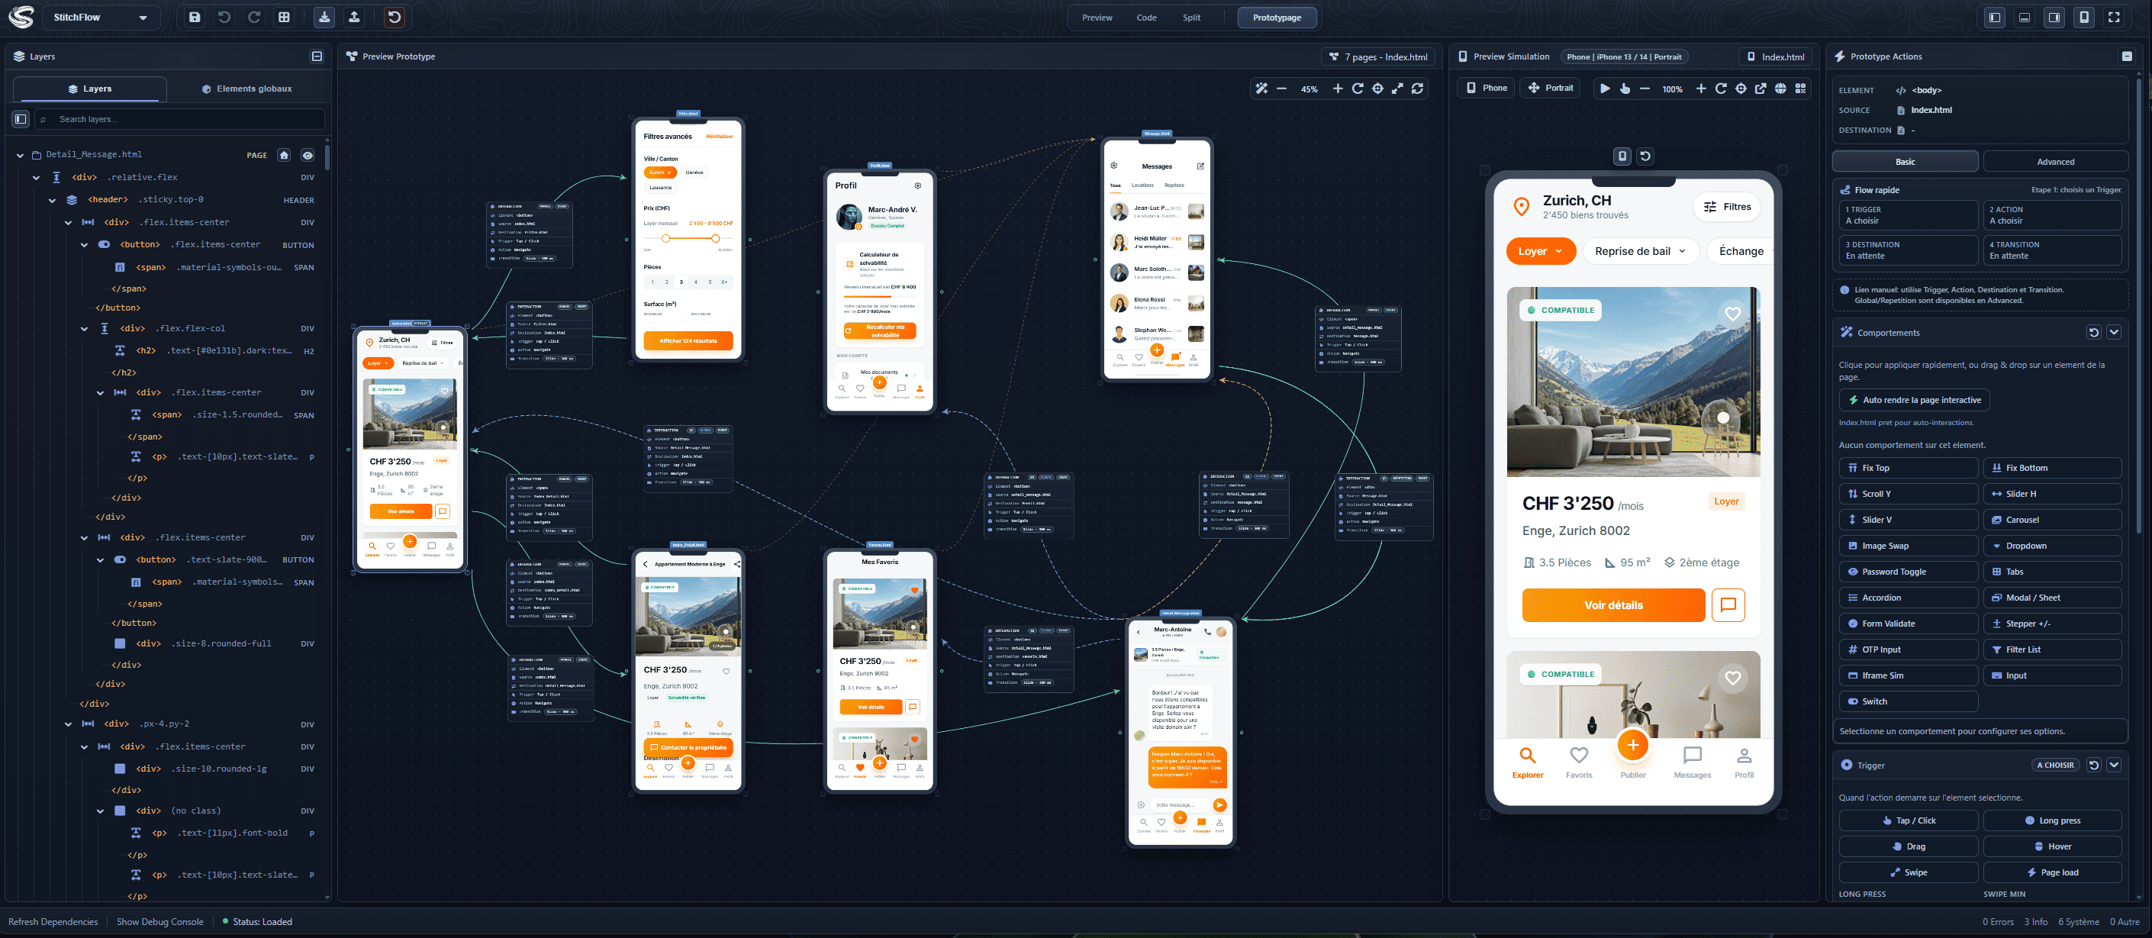The width and height of the screenshot is (2152, 938).
Task: Show the QR code icon in simulation toolbar
Action: (x=1801, y=89)
